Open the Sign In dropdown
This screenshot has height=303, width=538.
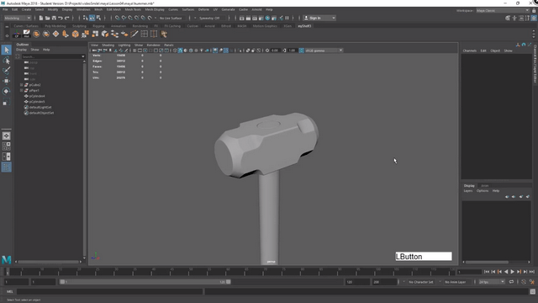pyautogui.click(x=319, y=18)
